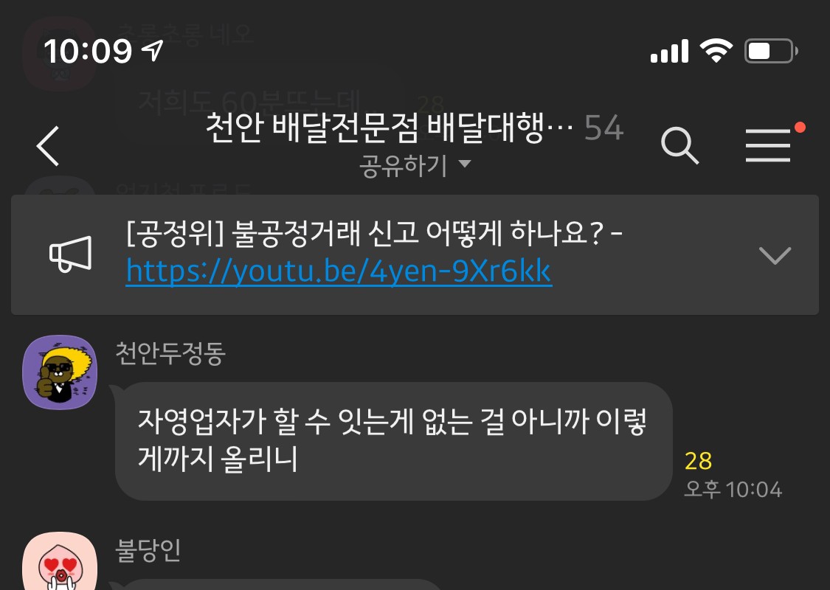Image resolution: width=830 pixels, height=590 pixels.
Task: Open the youtu.be/4yen-9Xr6kk link
Action: click(339, 271)
